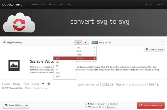The image size is (167, 110).
Task: Open Conversion Types in the navbar
Action: click(37, 4)
